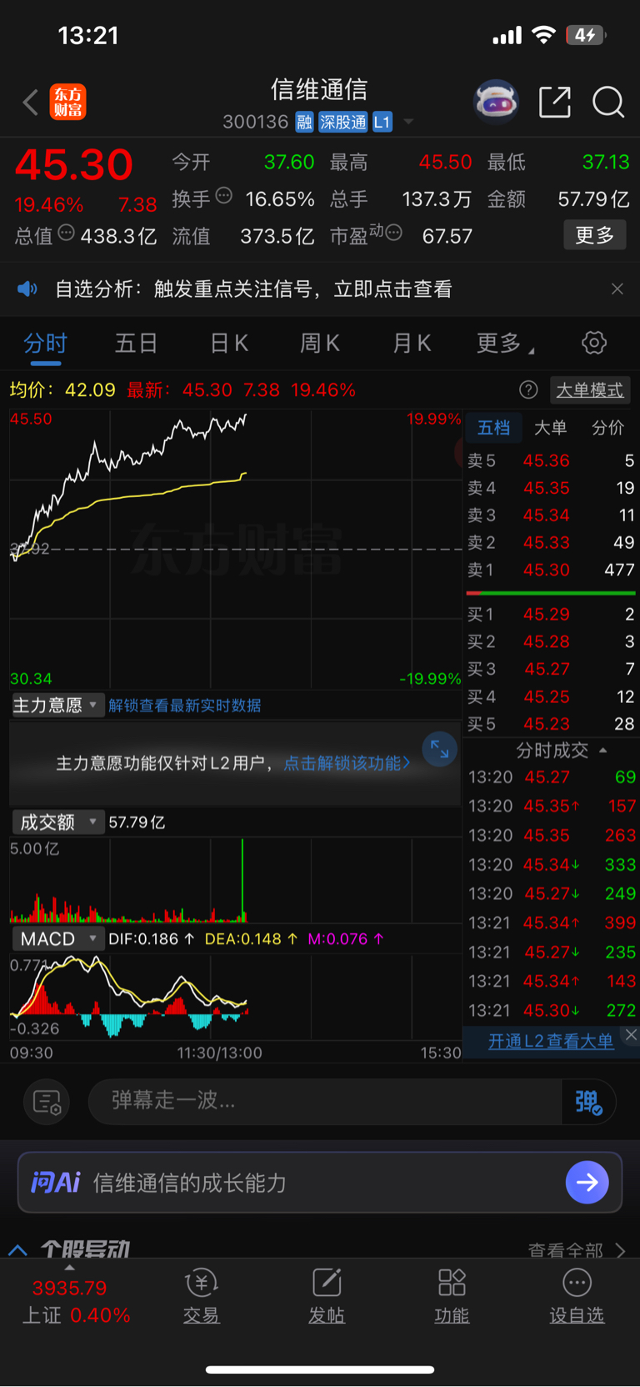640x1387 pixels.
Task: Tap the back arrow icon
Action: point(31,103)
